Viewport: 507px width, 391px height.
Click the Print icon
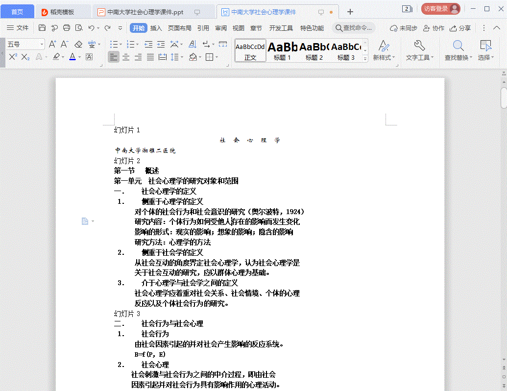pos(67,28)
